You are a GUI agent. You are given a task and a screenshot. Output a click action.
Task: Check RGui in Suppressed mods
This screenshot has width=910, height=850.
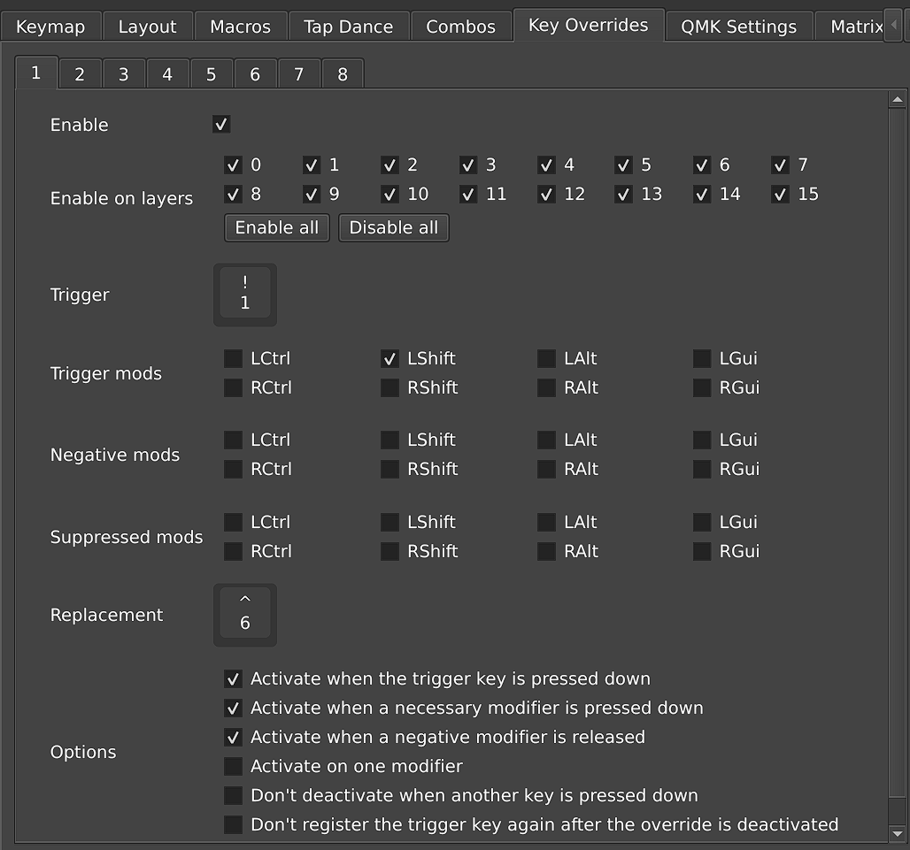point(702,551)
